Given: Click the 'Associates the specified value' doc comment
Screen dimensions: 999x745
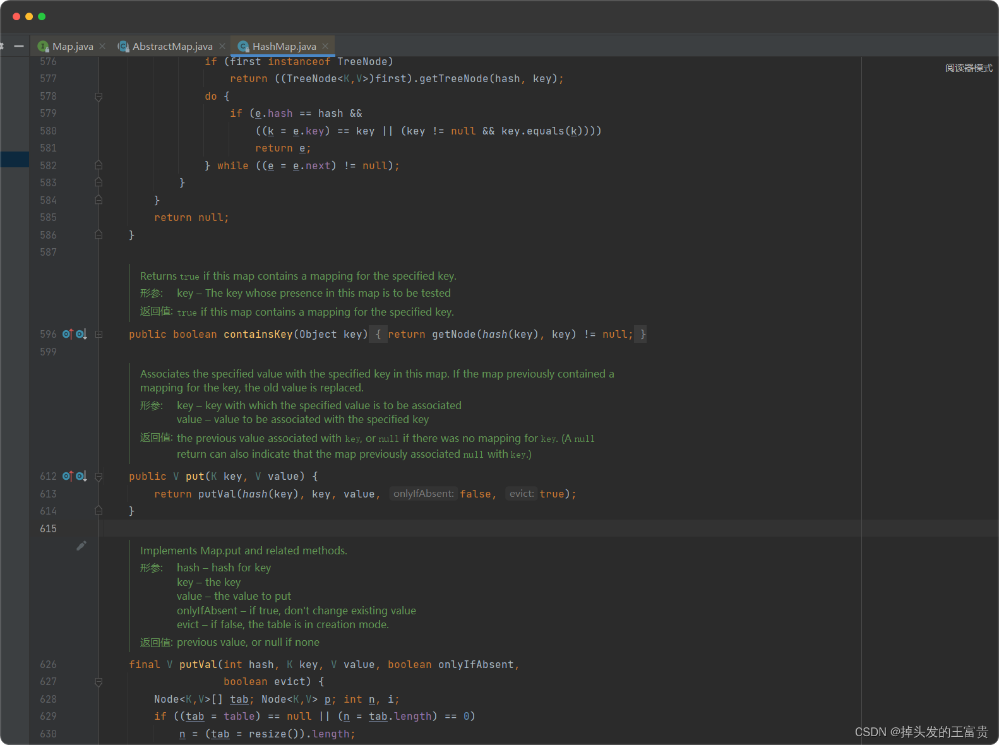Looking at the screenshot, I should pos(377,381).
